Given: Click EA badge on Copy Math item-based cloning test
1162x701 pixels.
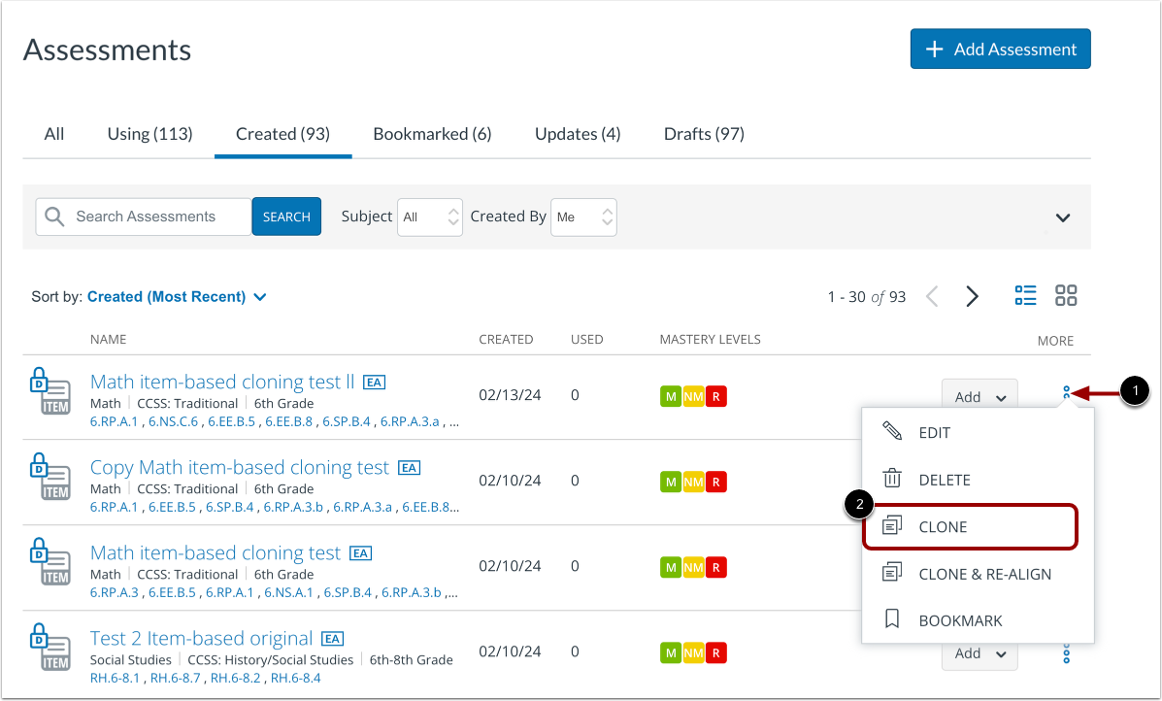Looking at the screenshot, I should 409,468.
